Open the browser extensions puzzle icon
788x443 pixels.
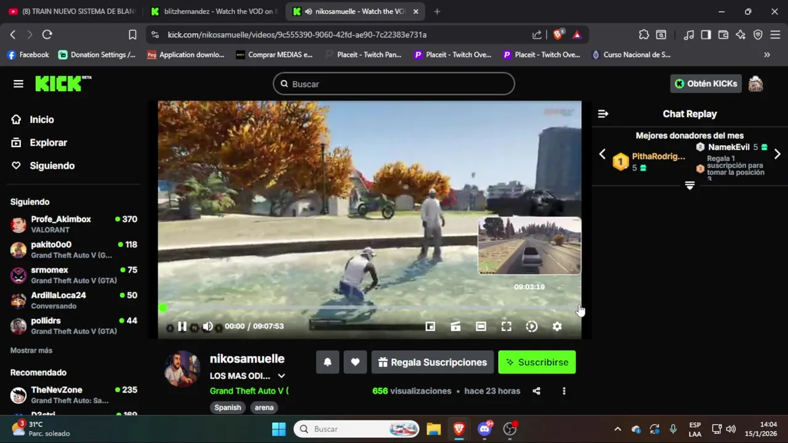[644, 35]
